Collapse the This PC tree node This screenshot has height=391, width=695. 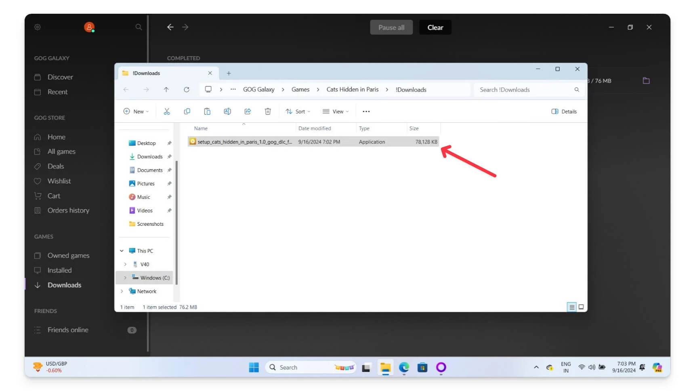click(x=122, y=251)
